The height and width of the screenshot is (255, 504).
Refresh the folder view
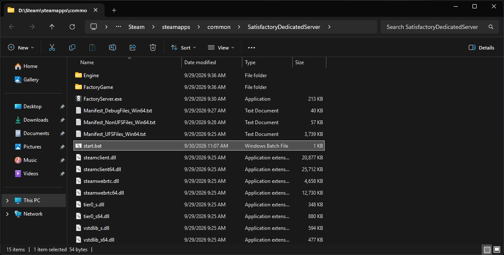(72, 27)
